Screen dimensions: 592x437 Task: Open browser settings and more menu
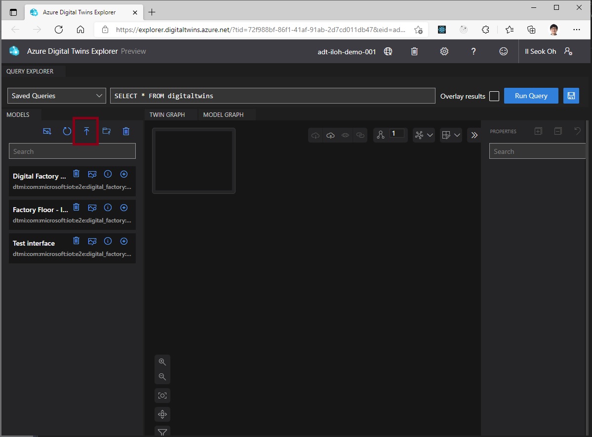point(577,30)
